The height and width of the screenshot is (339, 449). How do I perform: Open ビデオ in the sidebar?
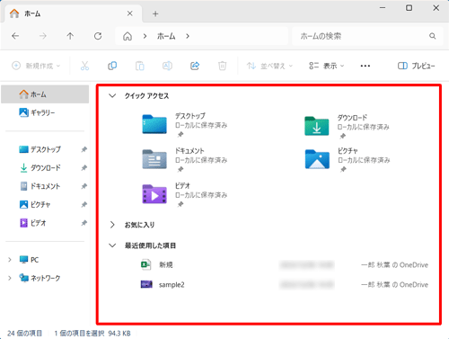33,223
